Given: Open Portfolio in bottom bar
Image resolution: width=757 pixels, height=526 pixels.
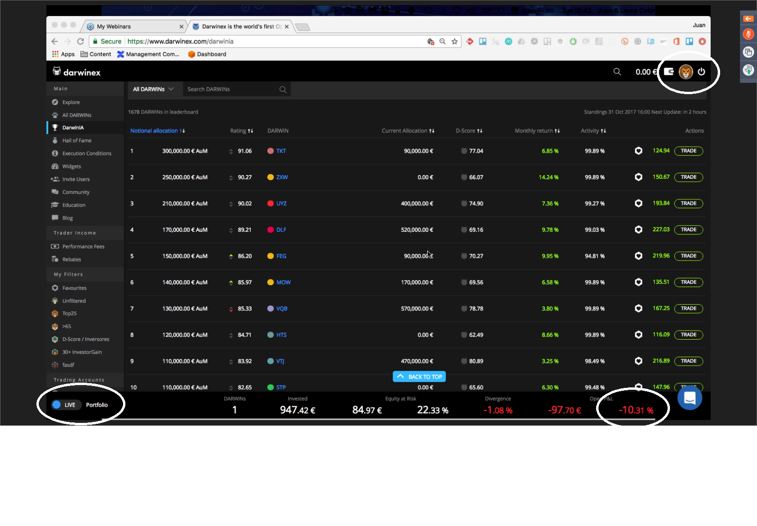Looking at the screenshot, I should (97, 405).
